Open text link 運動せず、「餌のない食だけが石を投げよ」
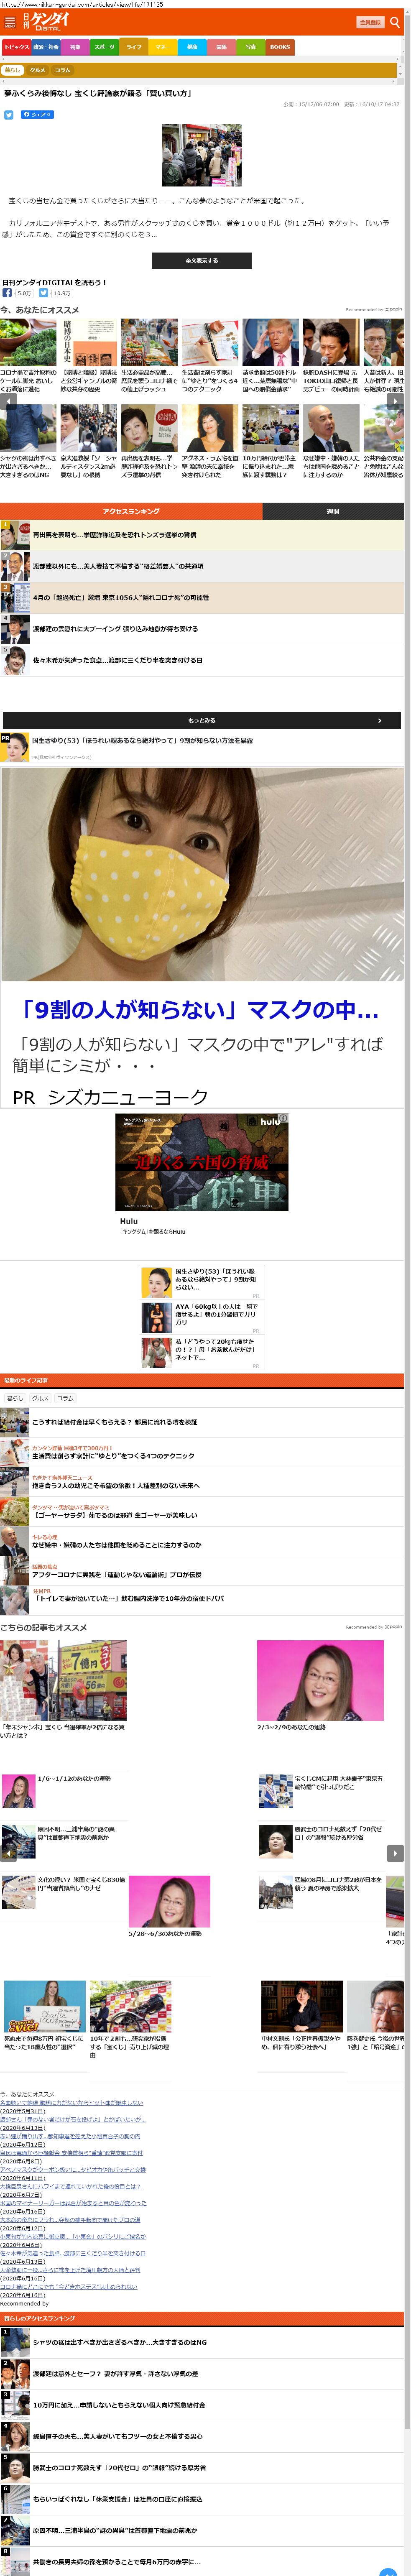411x2576 pixels. click(73, 2119)
